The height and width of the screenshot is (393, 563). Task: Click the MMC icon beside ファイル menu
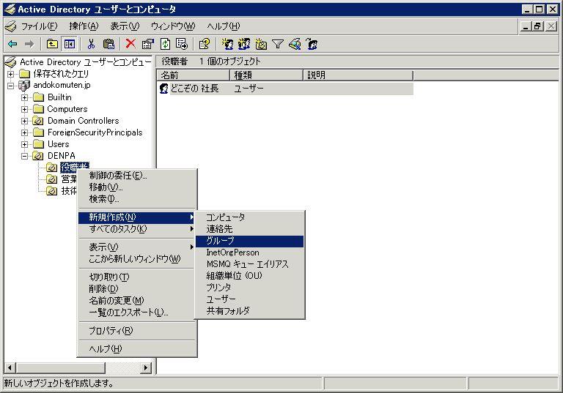point(11,26)
